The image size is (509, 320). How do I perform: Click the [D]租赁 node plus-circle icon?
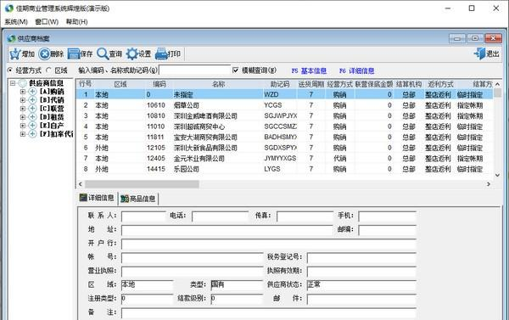pos(32,117)
